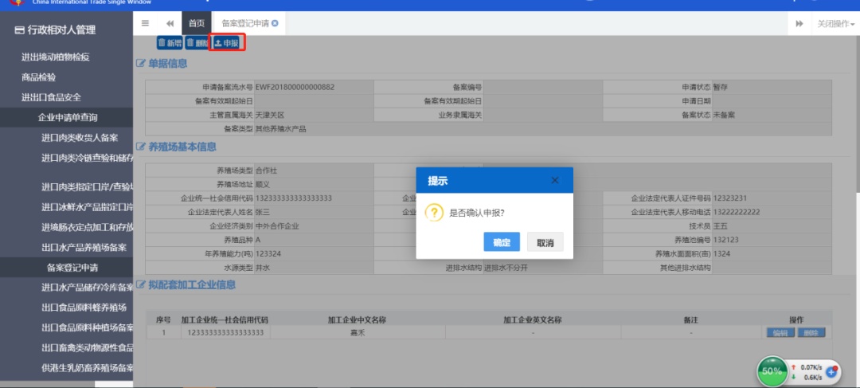Screen dimensions: 860x388
Task: Select 备案登记申请 in the sidebar menu
Action: tap(72, 268)
